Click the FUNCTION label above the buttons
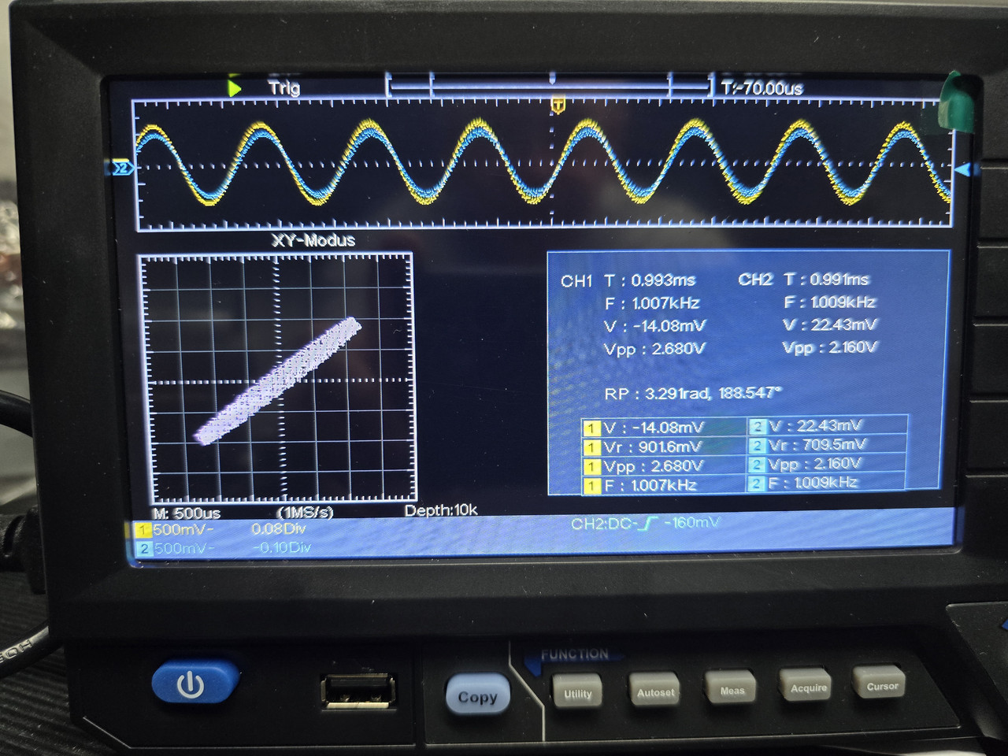The height and width of the screenshot is (756, 1008). [x=574, y=654]
